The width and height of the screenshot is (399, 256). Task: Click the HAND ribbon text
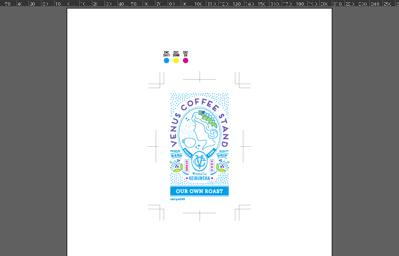click(176, 155)
